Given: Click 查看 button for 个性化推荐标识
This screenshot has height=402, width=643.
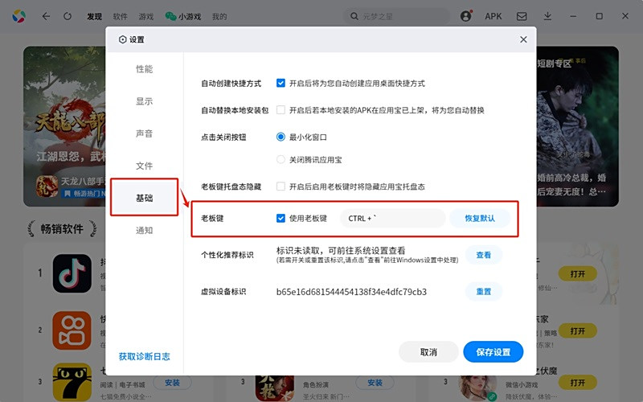Looking at the screenshot, I should point(484,255).
